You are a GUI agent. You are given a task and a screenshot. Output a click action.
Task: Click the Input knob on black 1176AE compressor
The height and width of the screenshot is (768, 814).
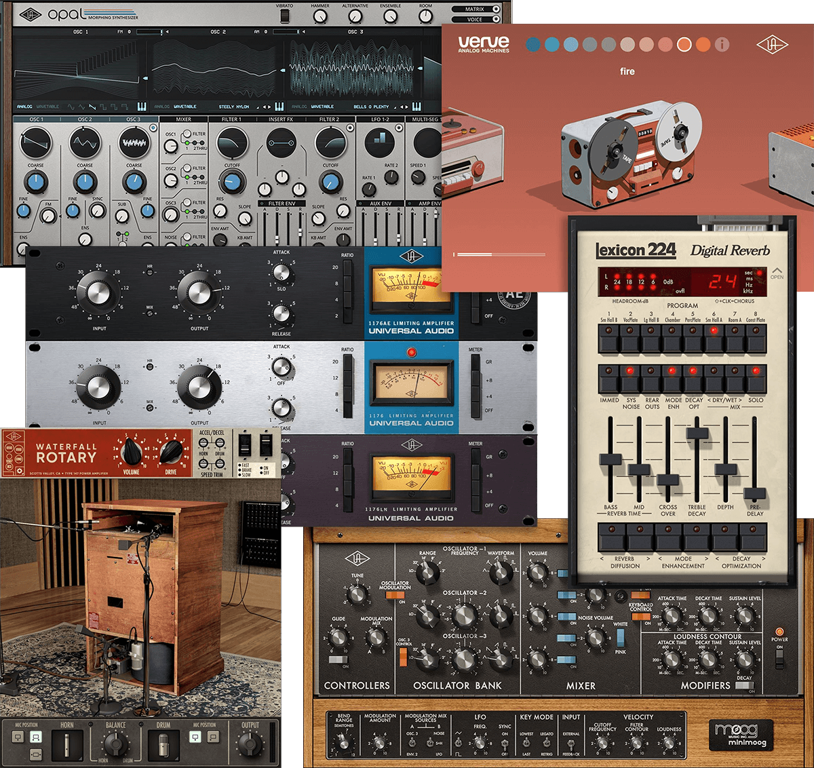[x=99, y=293]
